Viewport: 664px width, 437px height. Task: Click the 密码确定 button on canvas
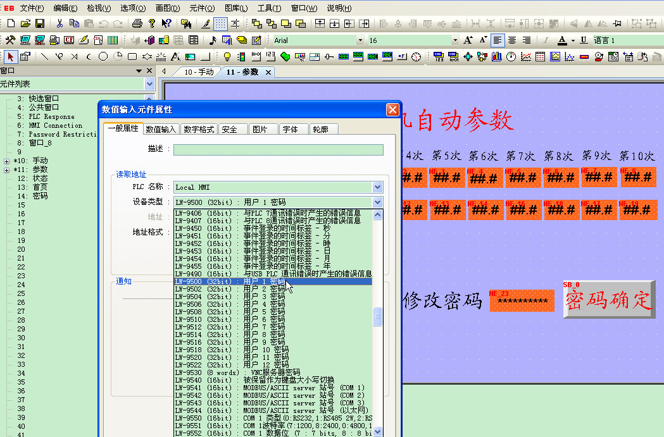pos(608,300)
